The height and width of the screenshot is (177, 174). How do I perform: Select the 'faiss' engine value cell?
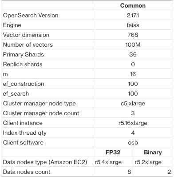click(133, 25)
